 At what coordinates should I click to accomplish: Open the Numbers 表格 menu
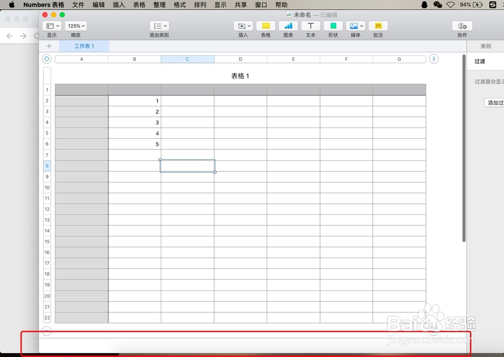pos(44,5)
